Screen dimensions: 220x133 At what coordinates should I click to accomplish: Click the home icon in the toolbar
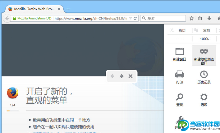218,18
